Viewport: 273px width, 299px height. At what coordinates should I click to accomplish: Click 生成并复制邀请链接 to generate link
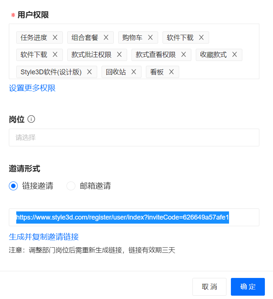[44, 237]
